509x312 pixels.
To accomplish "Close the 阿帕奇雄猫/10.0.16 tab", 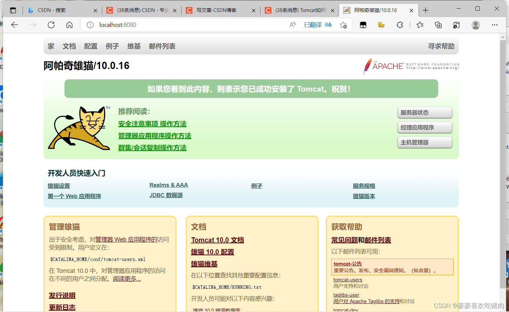I will pos(411,11).
